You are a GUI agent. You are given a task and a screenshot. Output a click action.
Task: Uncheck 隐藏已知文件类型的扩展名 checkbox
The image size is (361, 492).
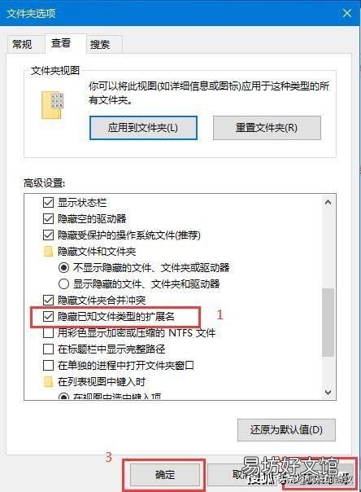coord(48,316)
